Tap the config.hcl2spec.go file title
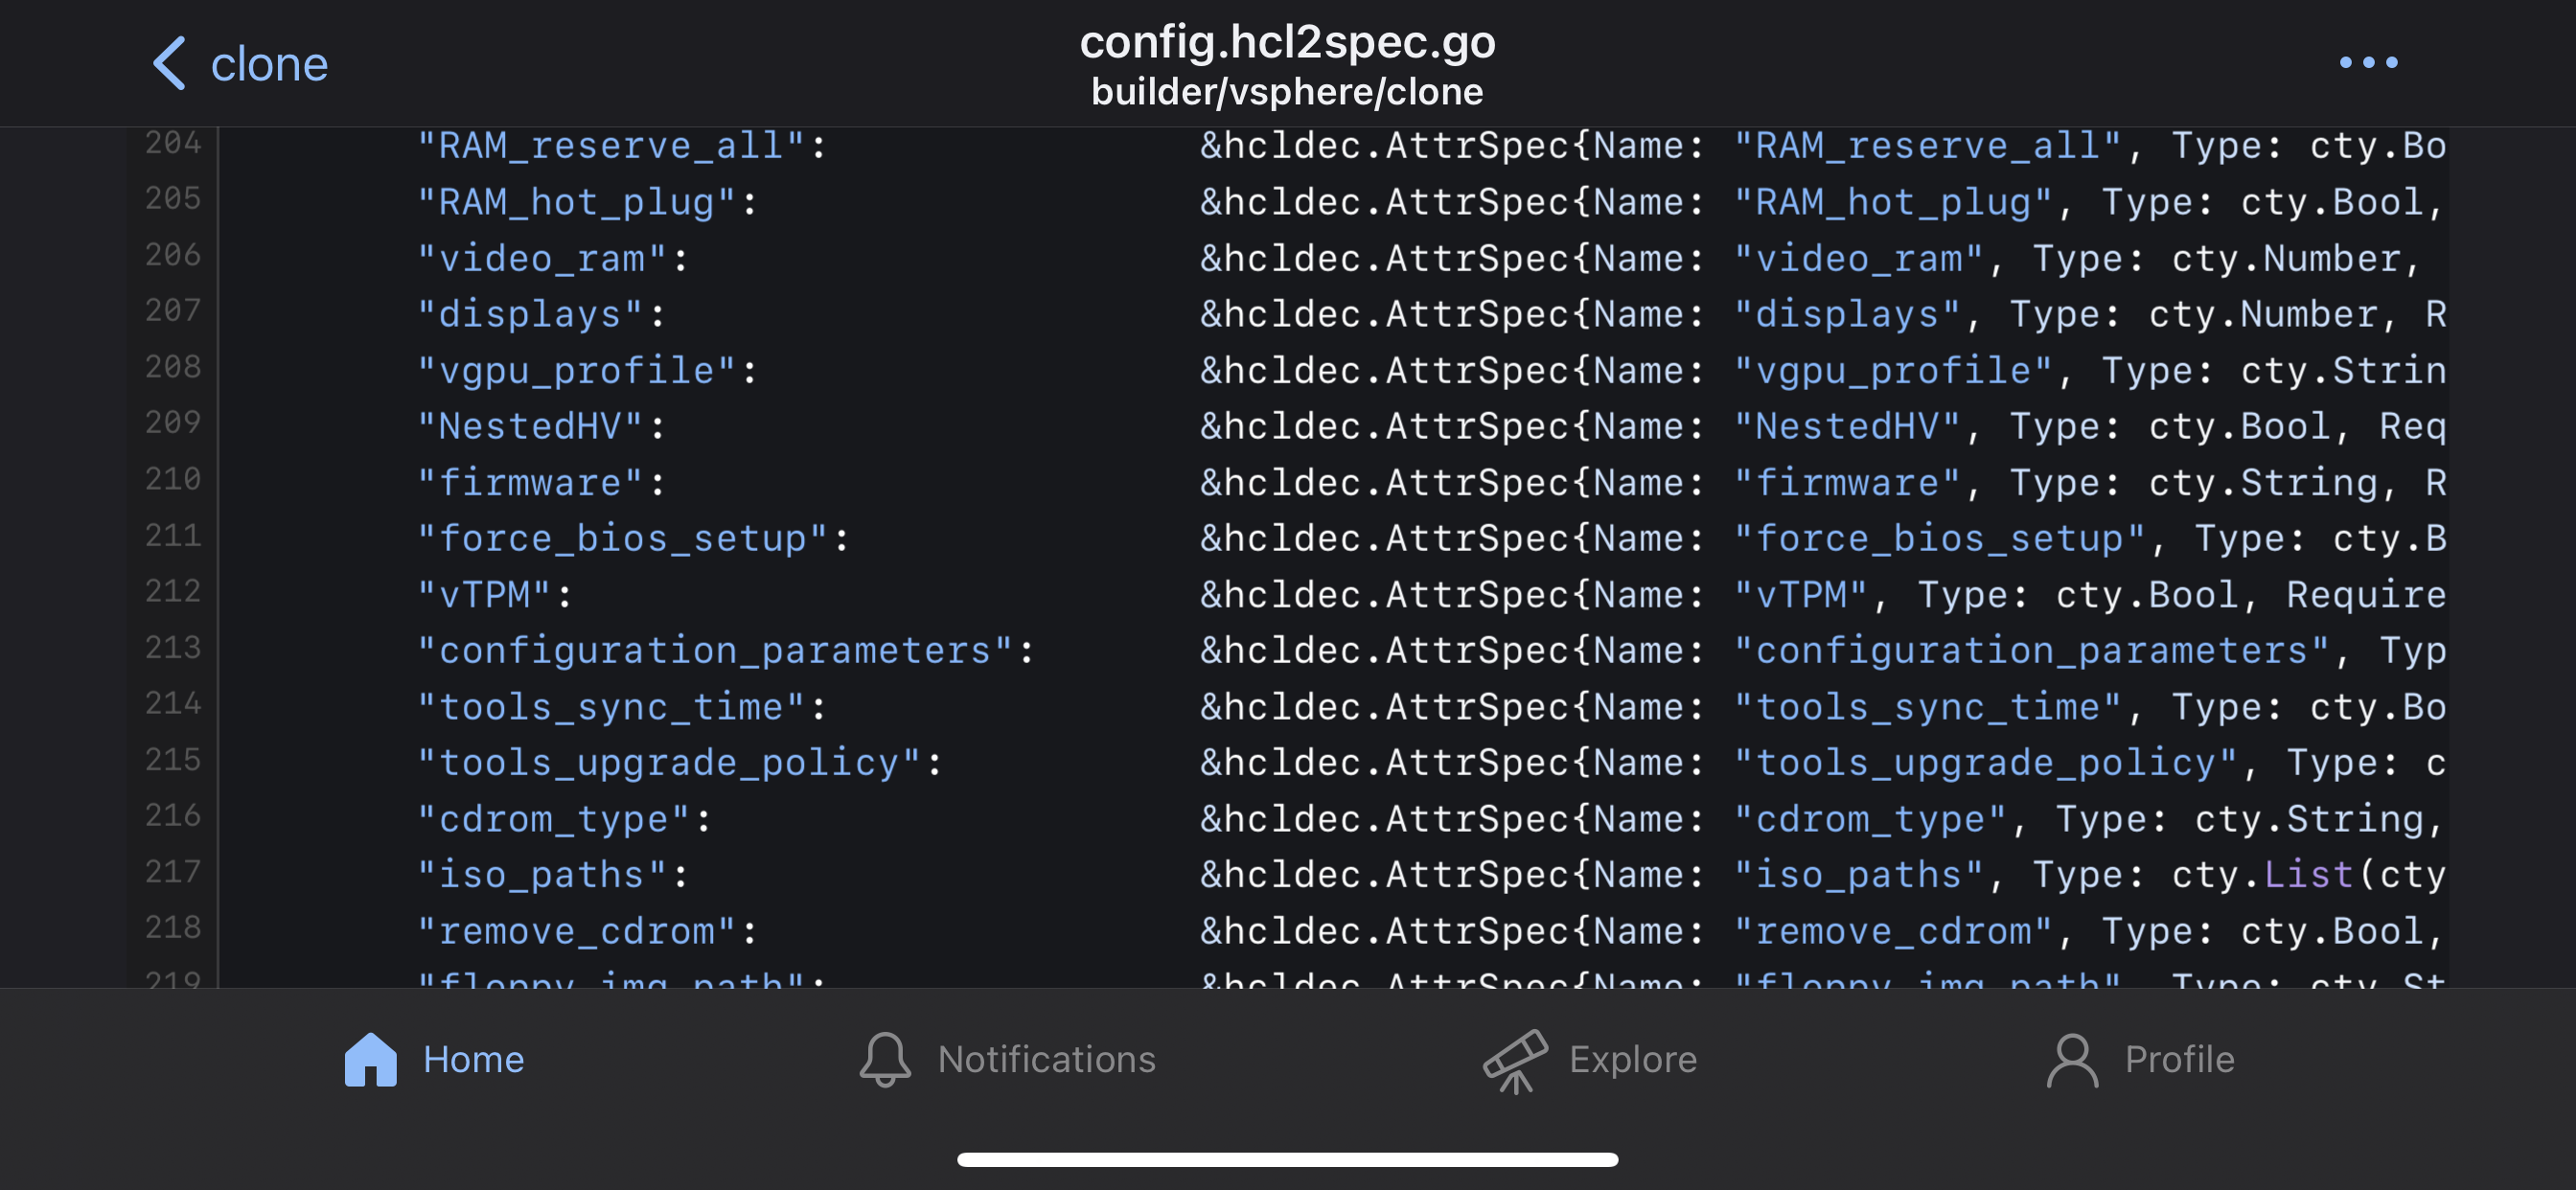This screenshot has height=1190, width=2576. [x=1288, y=42]
